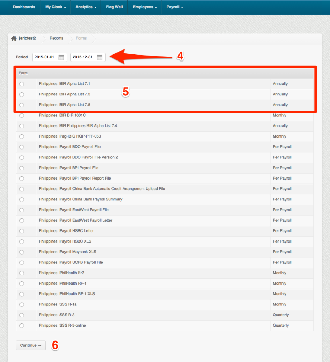The height and width of the screenshot is (362, 330).
Task: Select the Philippines: BIR Alpha List 7.1 radio button
Action: (21, 84)
